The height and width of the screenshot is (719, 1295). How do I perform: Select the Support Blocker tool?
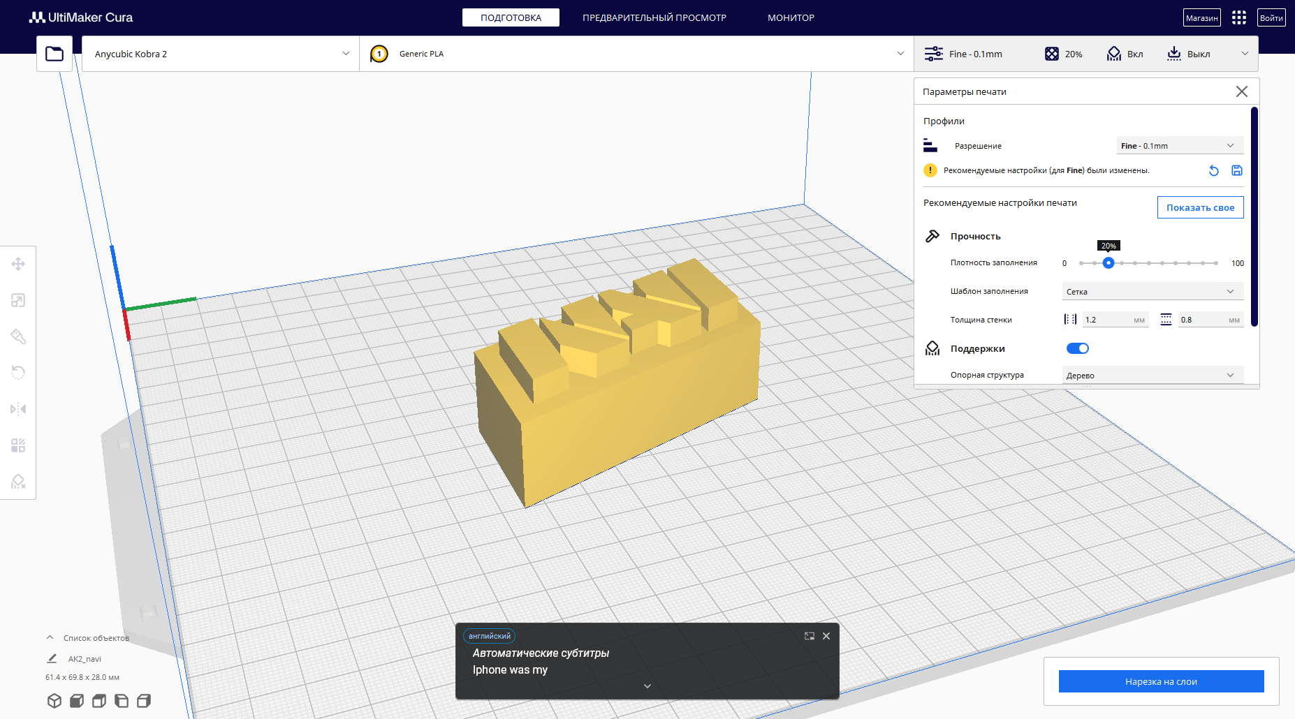[18, 482]
